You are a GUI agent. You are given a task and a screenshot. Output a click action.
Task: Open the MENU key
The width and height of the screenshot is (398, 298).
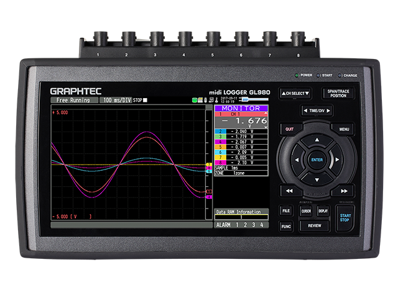(x=343, y=129)
